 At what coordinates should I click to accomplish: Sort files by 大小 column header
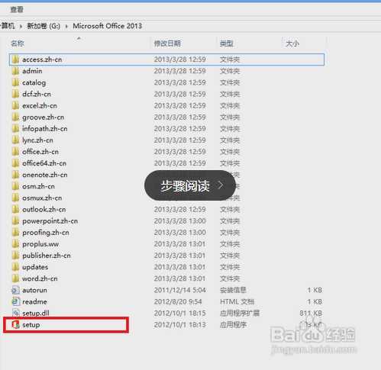click(x=292, y=43)
